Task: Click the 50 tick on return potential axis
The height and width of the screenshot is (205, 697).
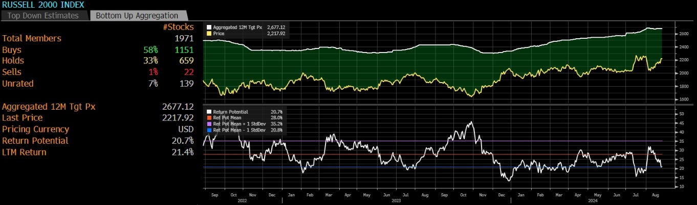Action: tap(682, 114)
